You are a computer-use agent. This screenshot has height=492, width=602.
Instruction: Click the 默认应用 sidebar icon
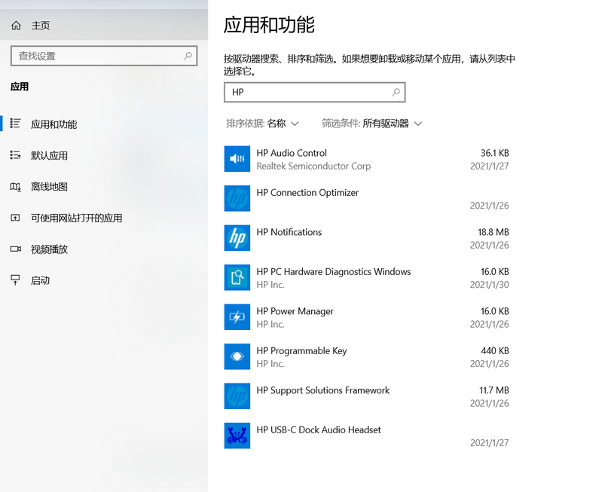15,154
